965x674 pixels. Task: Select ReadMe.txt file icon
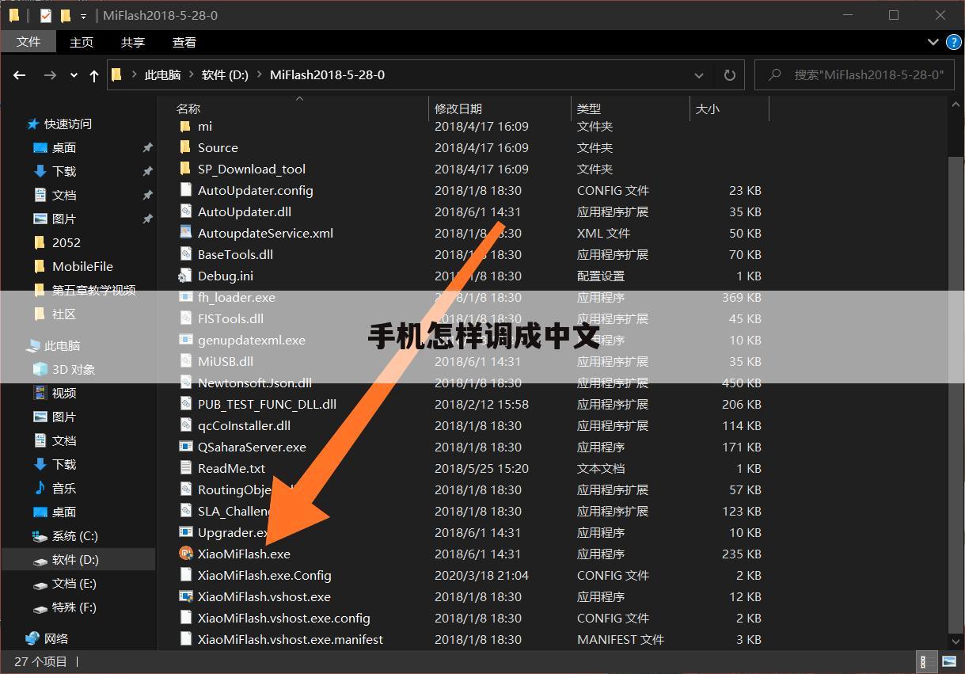tap(186, 468)
